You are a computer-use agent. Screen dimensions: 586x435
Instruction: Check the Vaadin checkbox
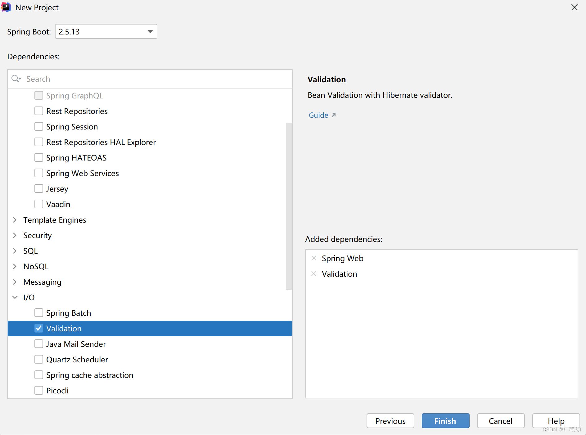pyautogui.click(x=39, y=204)
